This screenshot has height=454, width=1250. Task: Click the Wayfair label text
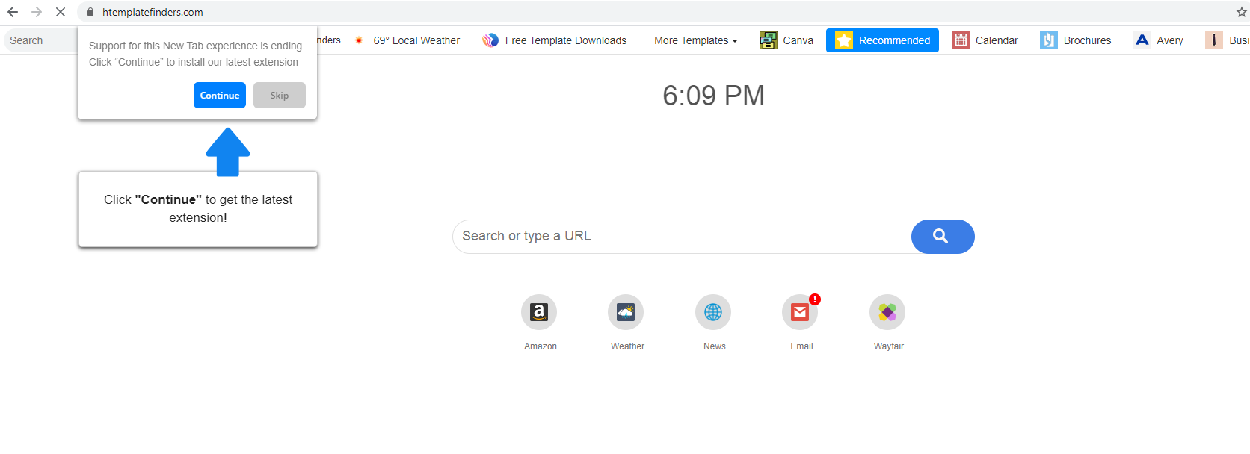[x=889, y=346]
